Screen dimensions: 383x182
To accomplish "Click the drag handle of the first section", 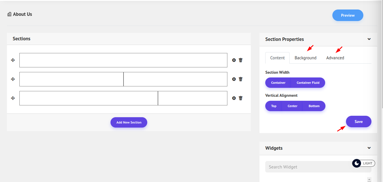I will click(x=13, y=60).
